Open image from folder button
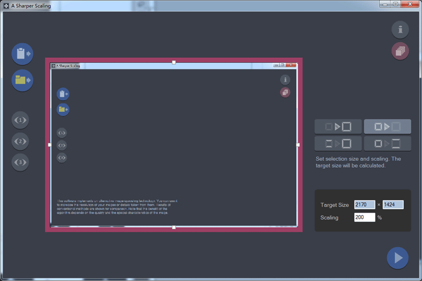 pos(22,80)
